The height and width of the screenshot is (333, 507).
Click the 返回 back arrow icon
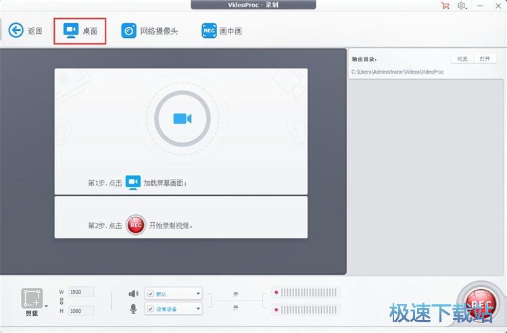tap(16, 30)
